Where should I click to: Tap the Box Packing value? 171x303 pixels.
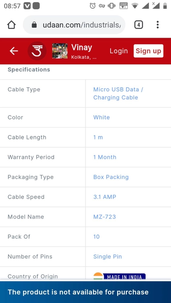click(x=111, y=177)
